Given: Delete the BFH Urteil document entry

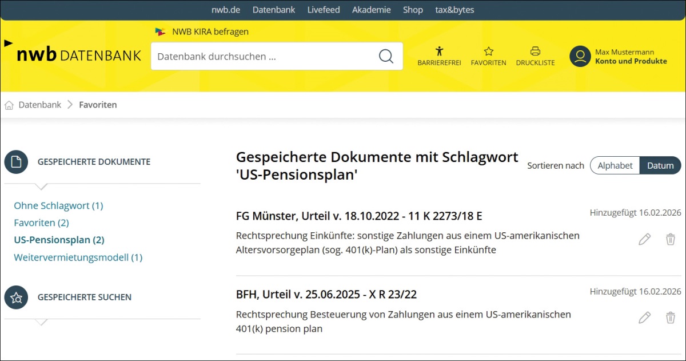Looking at the screenshot, I should click(671, 318).
